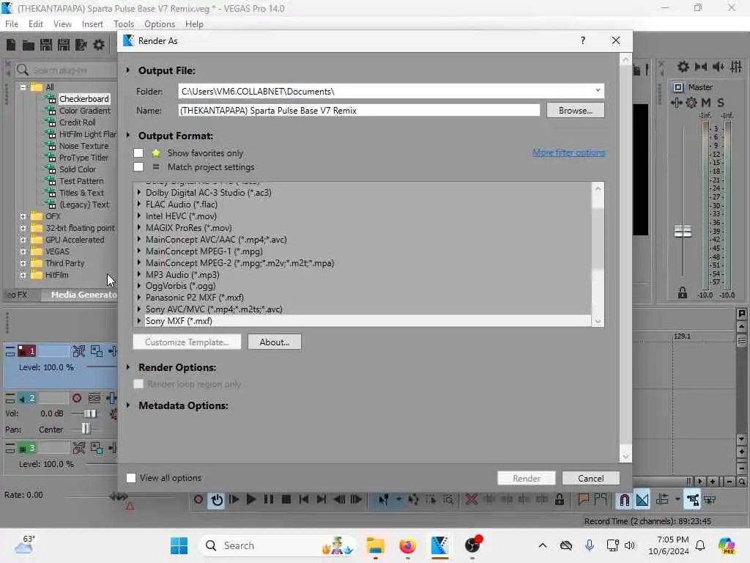Screen dimensions: 750x563
Task: Click the red Delete X icon
Action: [x=472, y=500]
